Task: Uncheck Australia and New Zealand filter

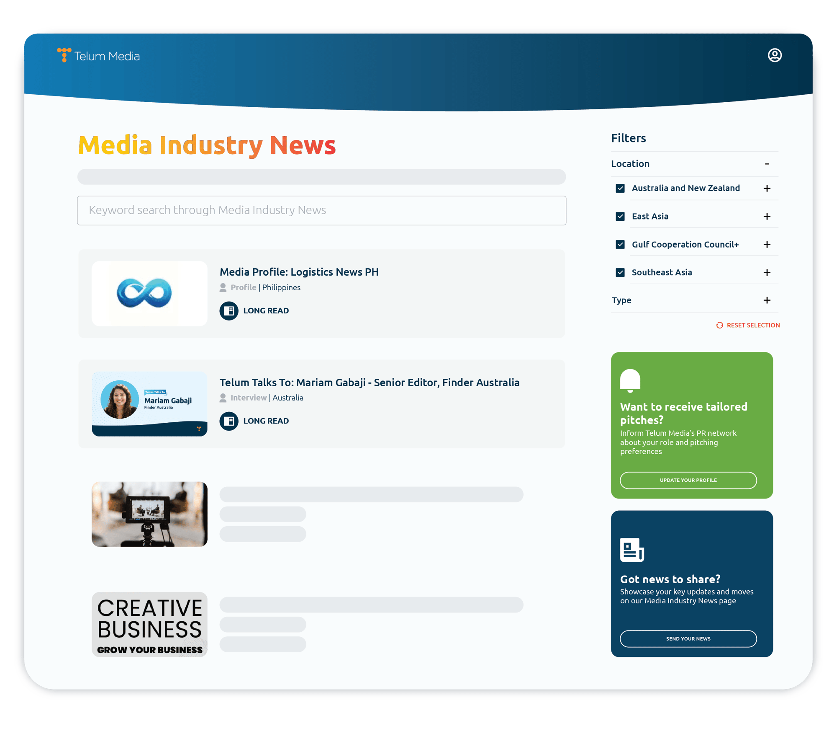Action: [620, 188]
